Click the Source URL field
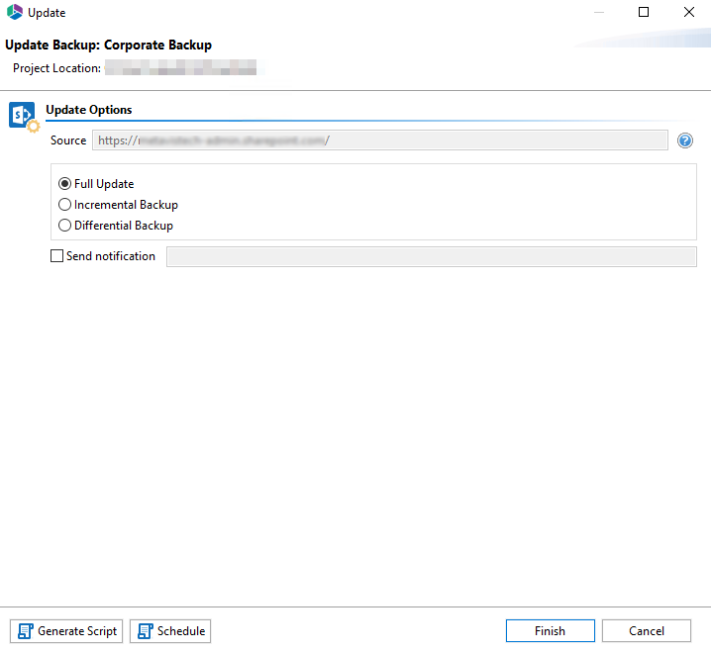The width and height of the screenshot is (711, 653). coord(380,140)
